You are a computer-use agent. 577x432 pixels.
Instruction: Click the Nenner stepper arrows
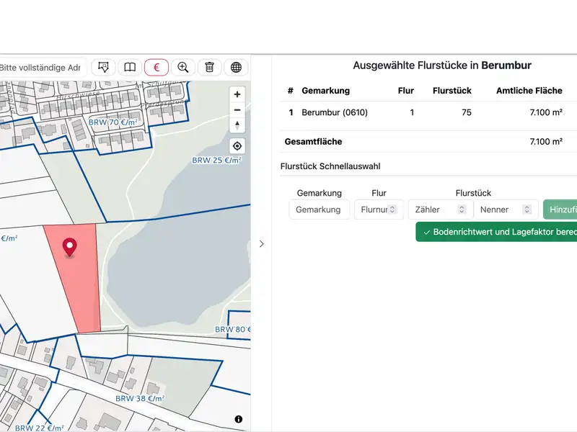[x=527, y=210]
